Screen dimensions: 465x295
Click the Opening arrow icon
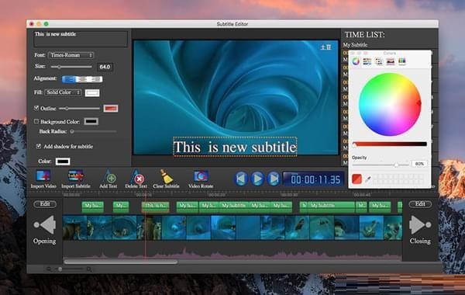[45, 224]
